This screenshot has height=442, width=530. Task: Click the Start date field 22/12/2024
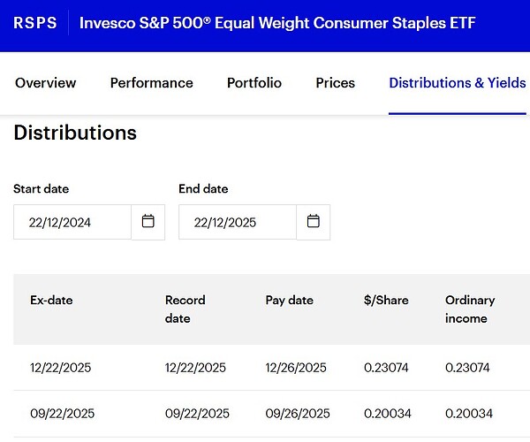72,222
